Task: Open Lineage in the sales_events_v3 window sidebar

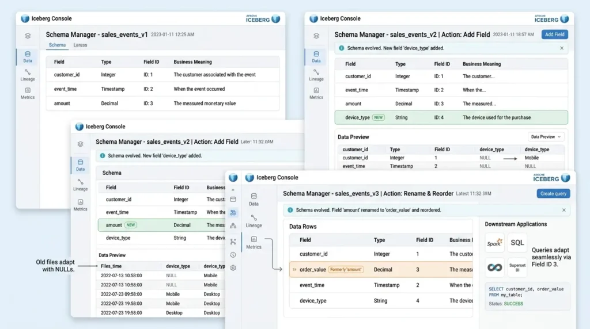Action: pyautogui.click(x=254, y=221)
